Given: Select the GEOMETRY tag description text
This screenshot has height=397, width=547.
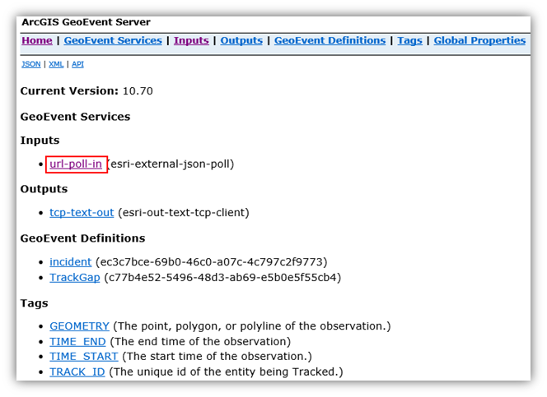Looking at the screenshot, I should pyautogui.click(x=252, y=326).
